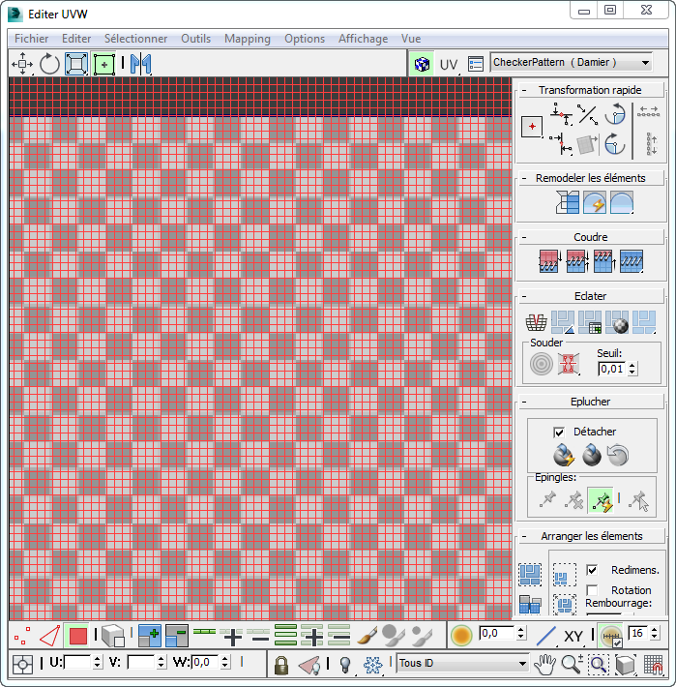This screenshot has height=687, width=676.
Task: Open the Sélectionner menu
Action: (135, 39)
